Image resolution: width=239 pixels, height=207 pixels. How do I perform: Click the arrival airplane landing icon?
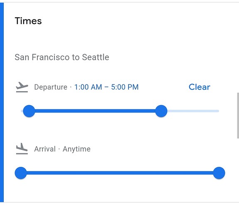click(22, 149)
